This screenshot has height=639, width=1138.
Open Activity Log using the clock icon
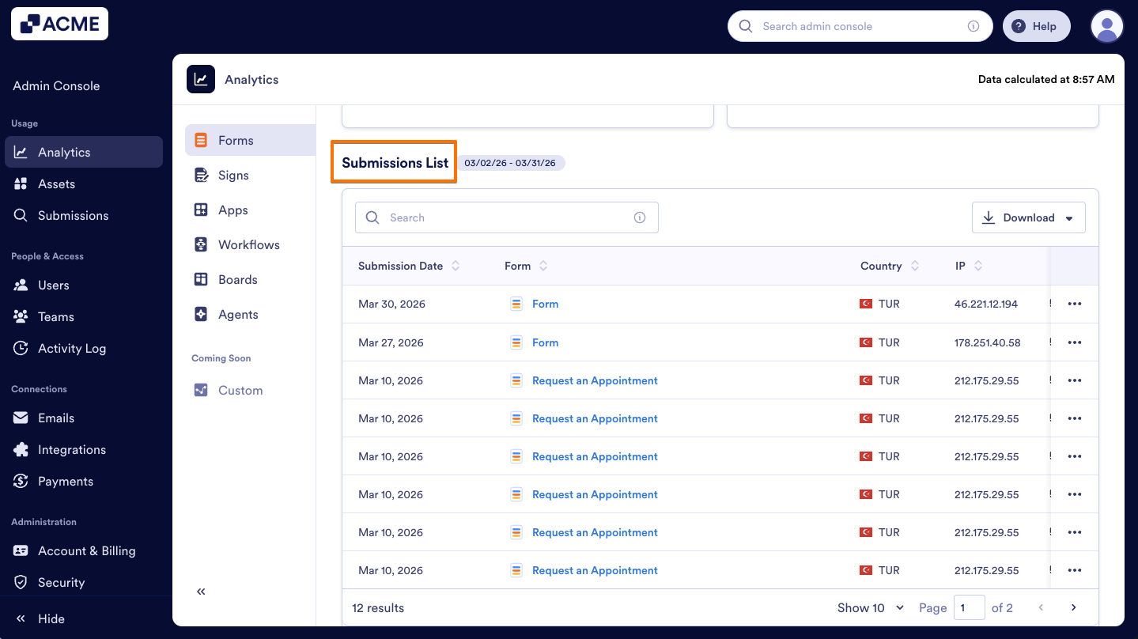point(21,348)
